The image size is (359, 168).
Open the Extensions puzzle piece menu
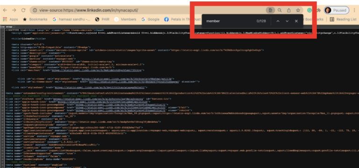318,10
